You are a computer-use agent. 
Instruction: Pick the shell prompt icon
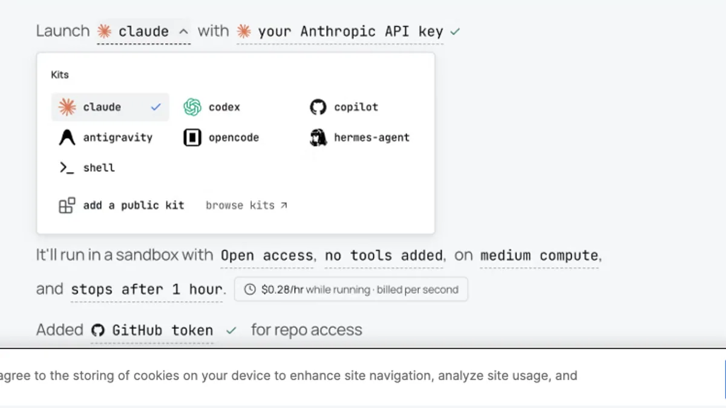tap(67, 167)
